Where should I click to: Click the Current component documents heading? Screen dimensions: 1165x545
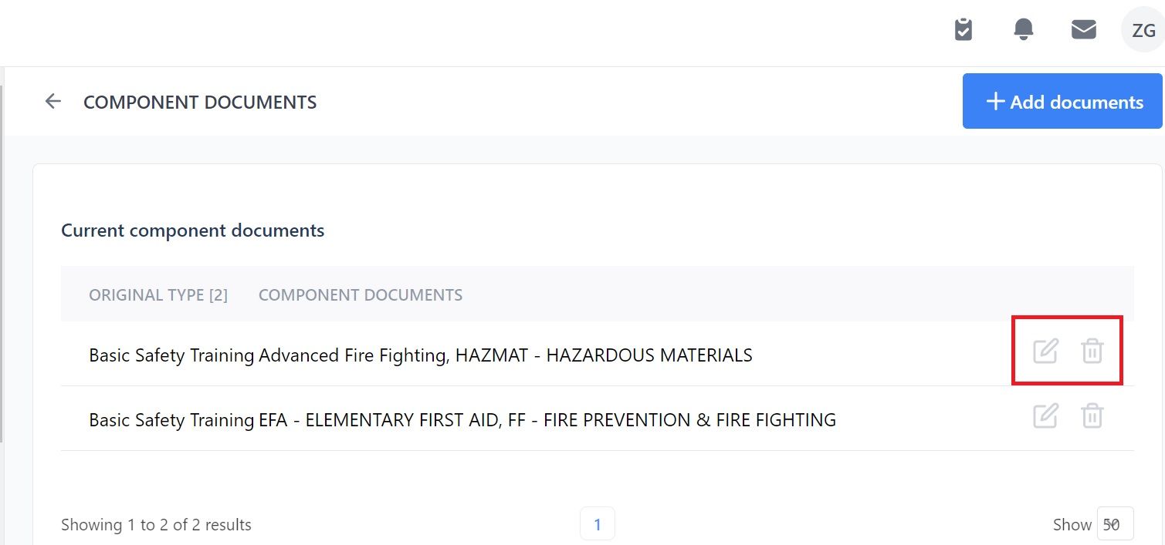click(x=193, y=230)
